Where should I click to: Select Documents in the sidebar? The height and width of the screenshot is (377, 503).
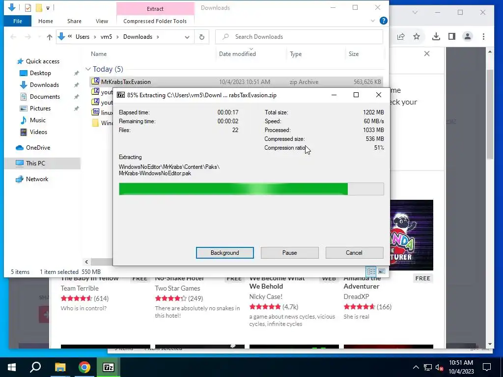point(45,97)
